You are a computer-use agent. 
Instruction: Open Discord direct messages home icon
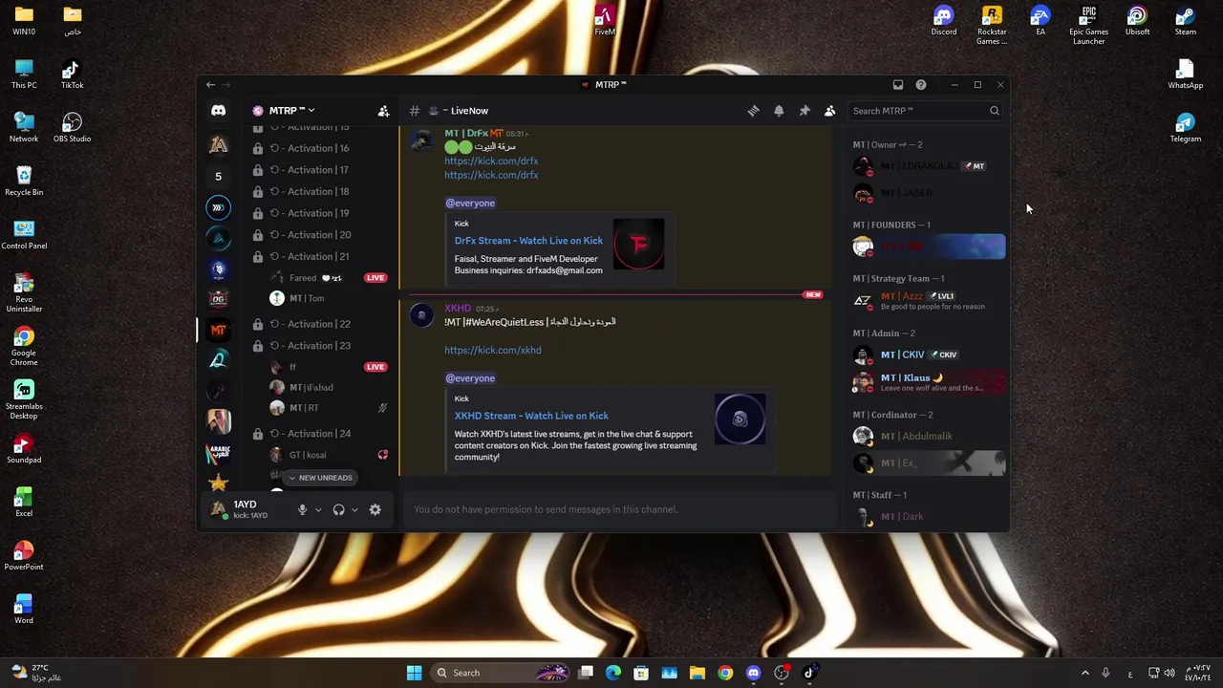218,111
